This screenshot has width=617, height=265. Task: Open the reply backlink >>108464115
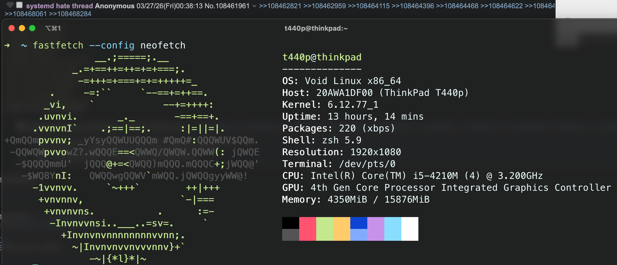point(369,6)
